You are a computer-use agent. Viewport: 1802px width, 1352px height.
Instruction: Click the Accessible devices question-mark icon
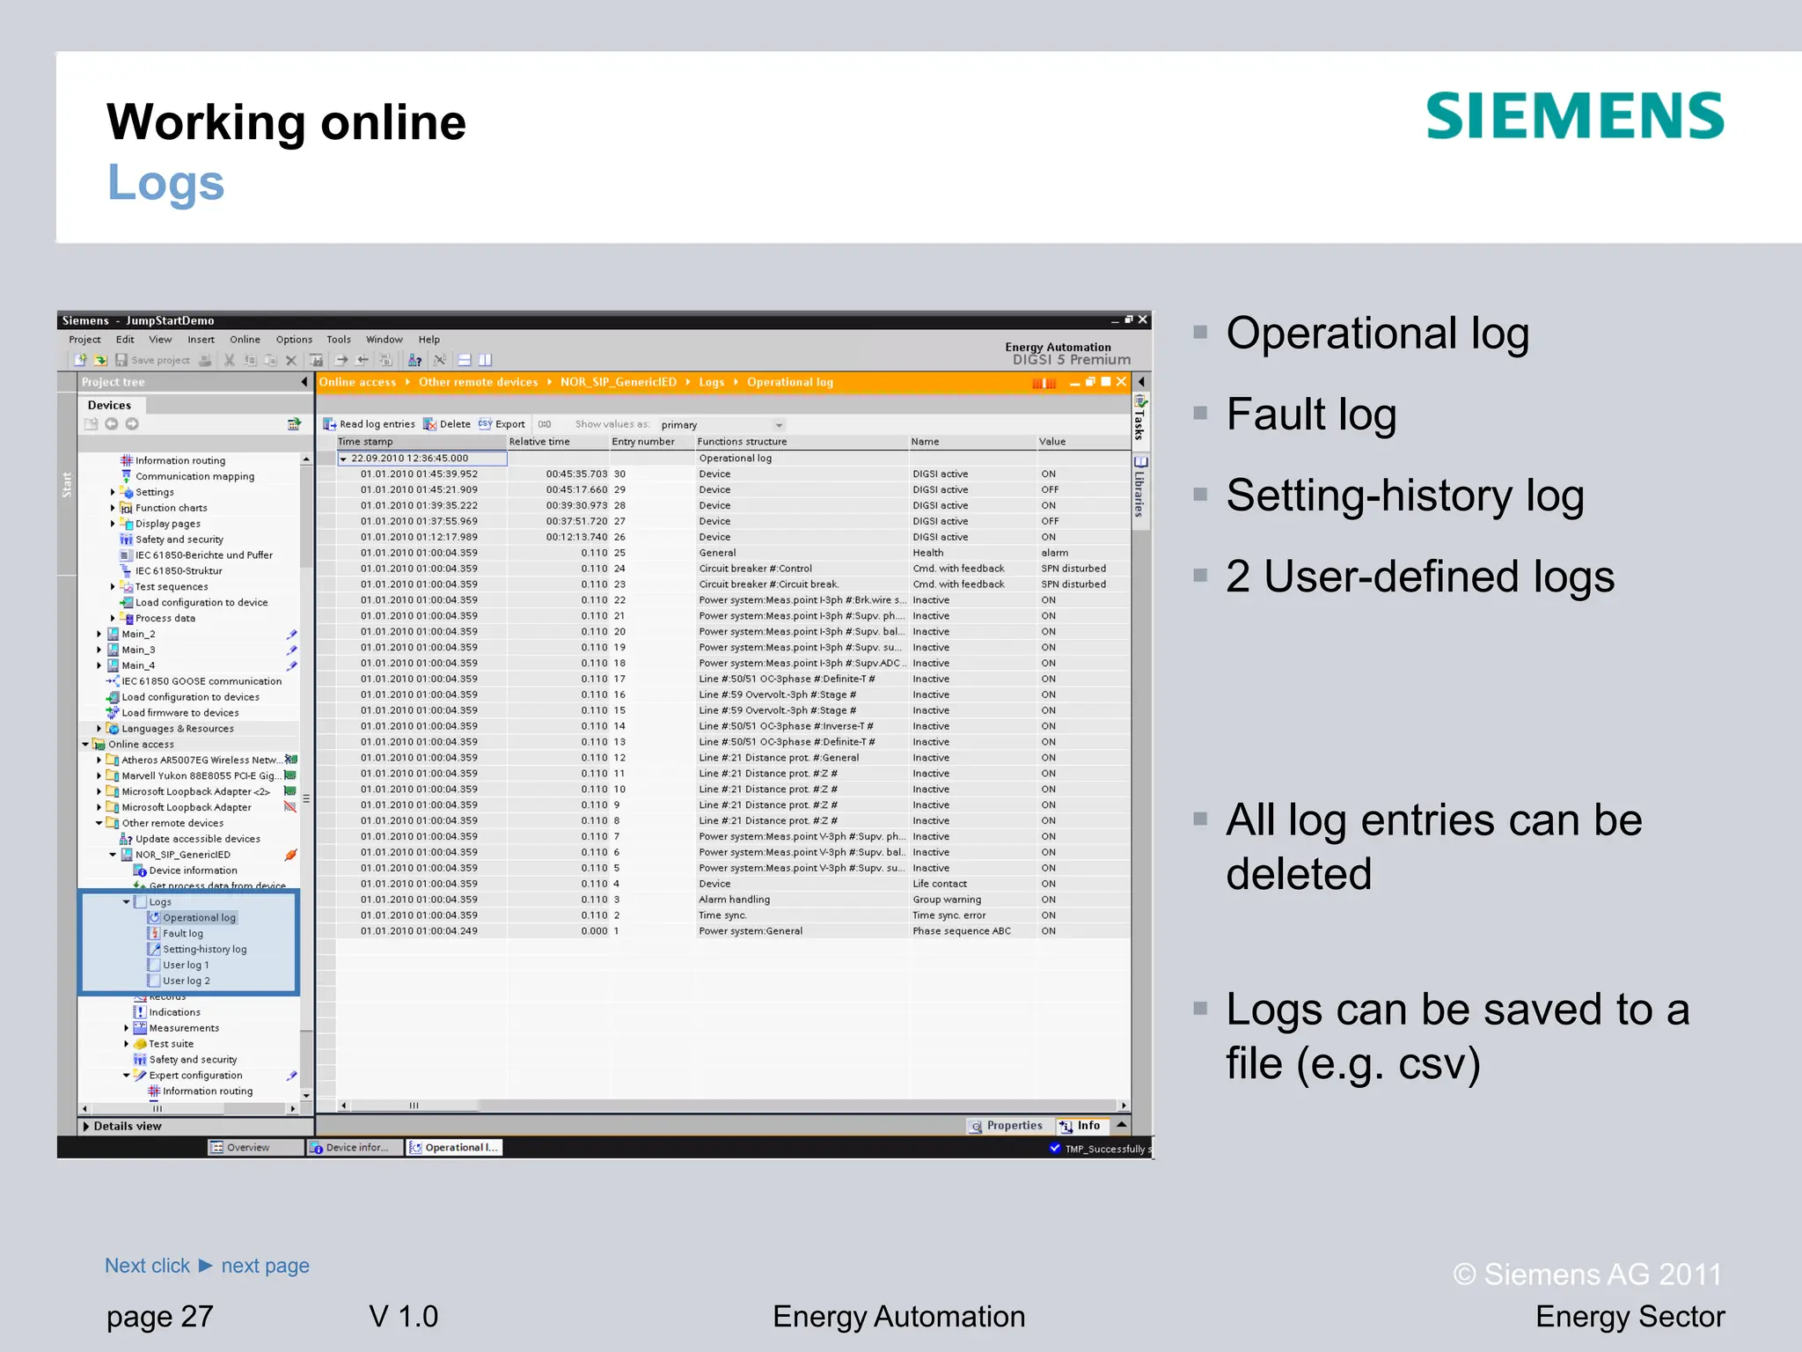[414, 360]
